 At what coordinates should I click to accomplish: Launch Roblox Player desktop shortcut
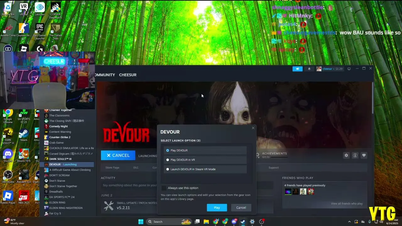(x=8, y=197)
